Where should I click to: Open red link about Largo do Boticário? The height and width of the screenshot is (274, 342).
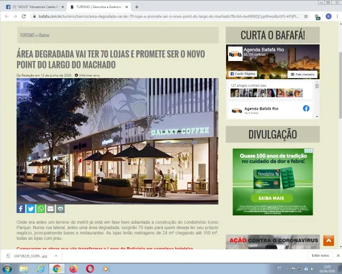click(105, 248)
